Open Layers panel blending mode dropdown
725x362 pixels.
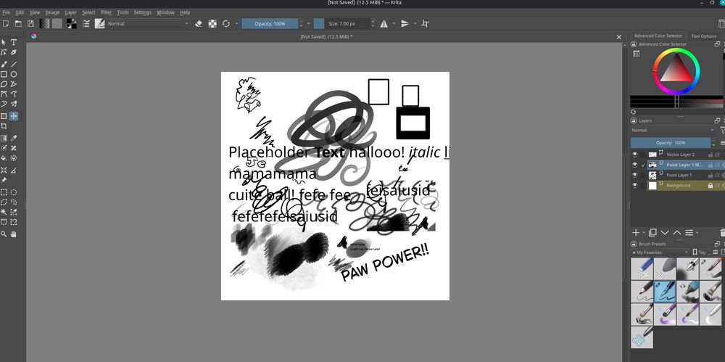(x=673, y=131)
